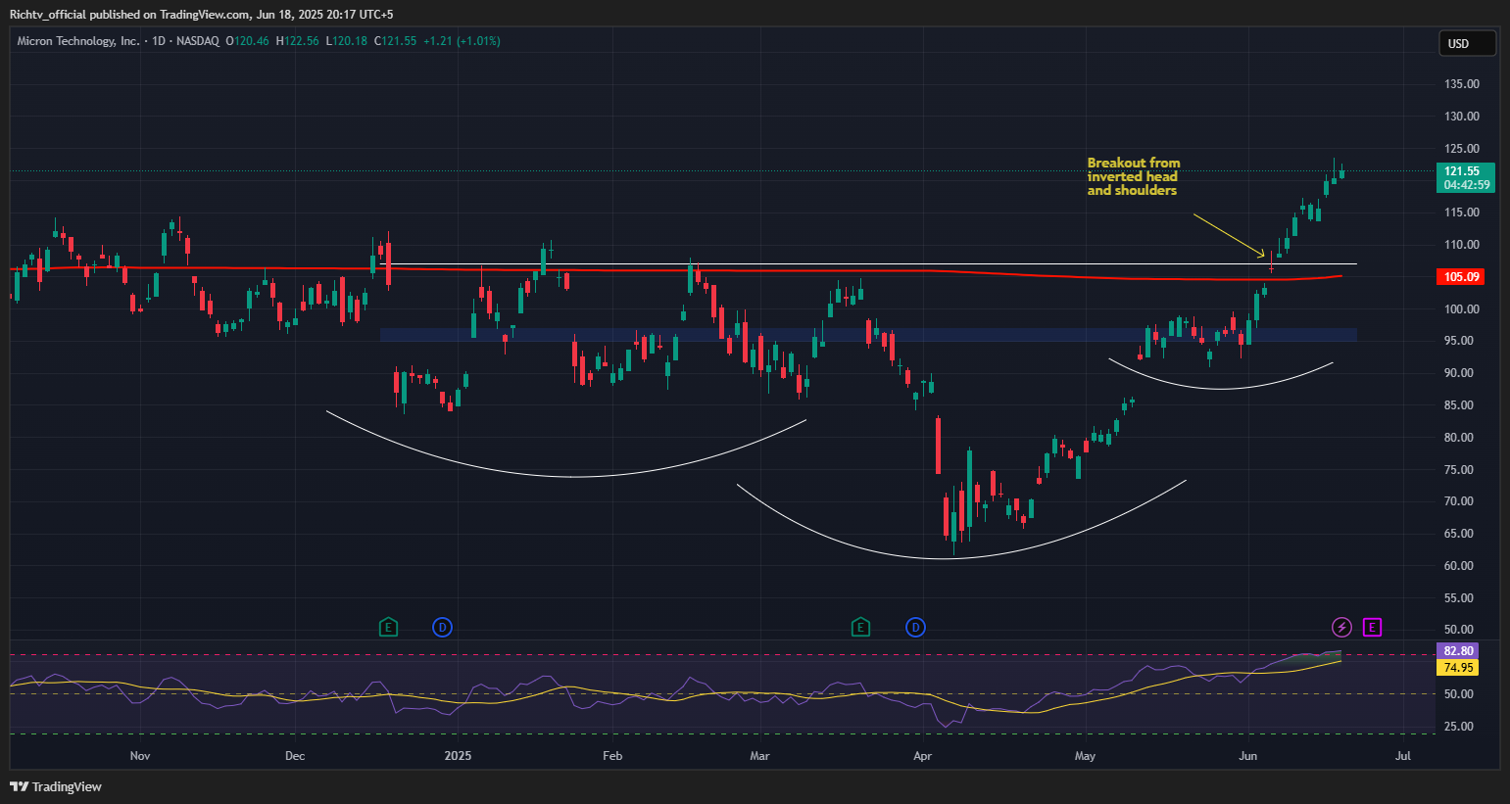Image resolution: width=1510 pixels, height=804 pixels.
Task: Click the purple lightning bolt marker near June
Action: (1341, 627)
